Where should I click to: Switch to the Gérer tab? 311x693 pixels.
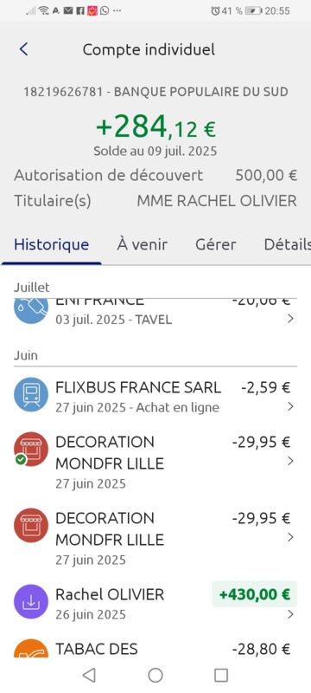216,244
